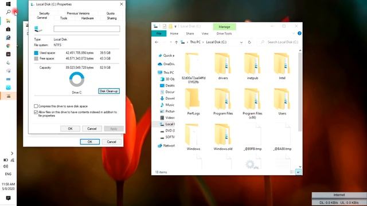Refresh the Local Disk (C:) view
The width and height of the screenshot is (367, 206).
(249, 42)
